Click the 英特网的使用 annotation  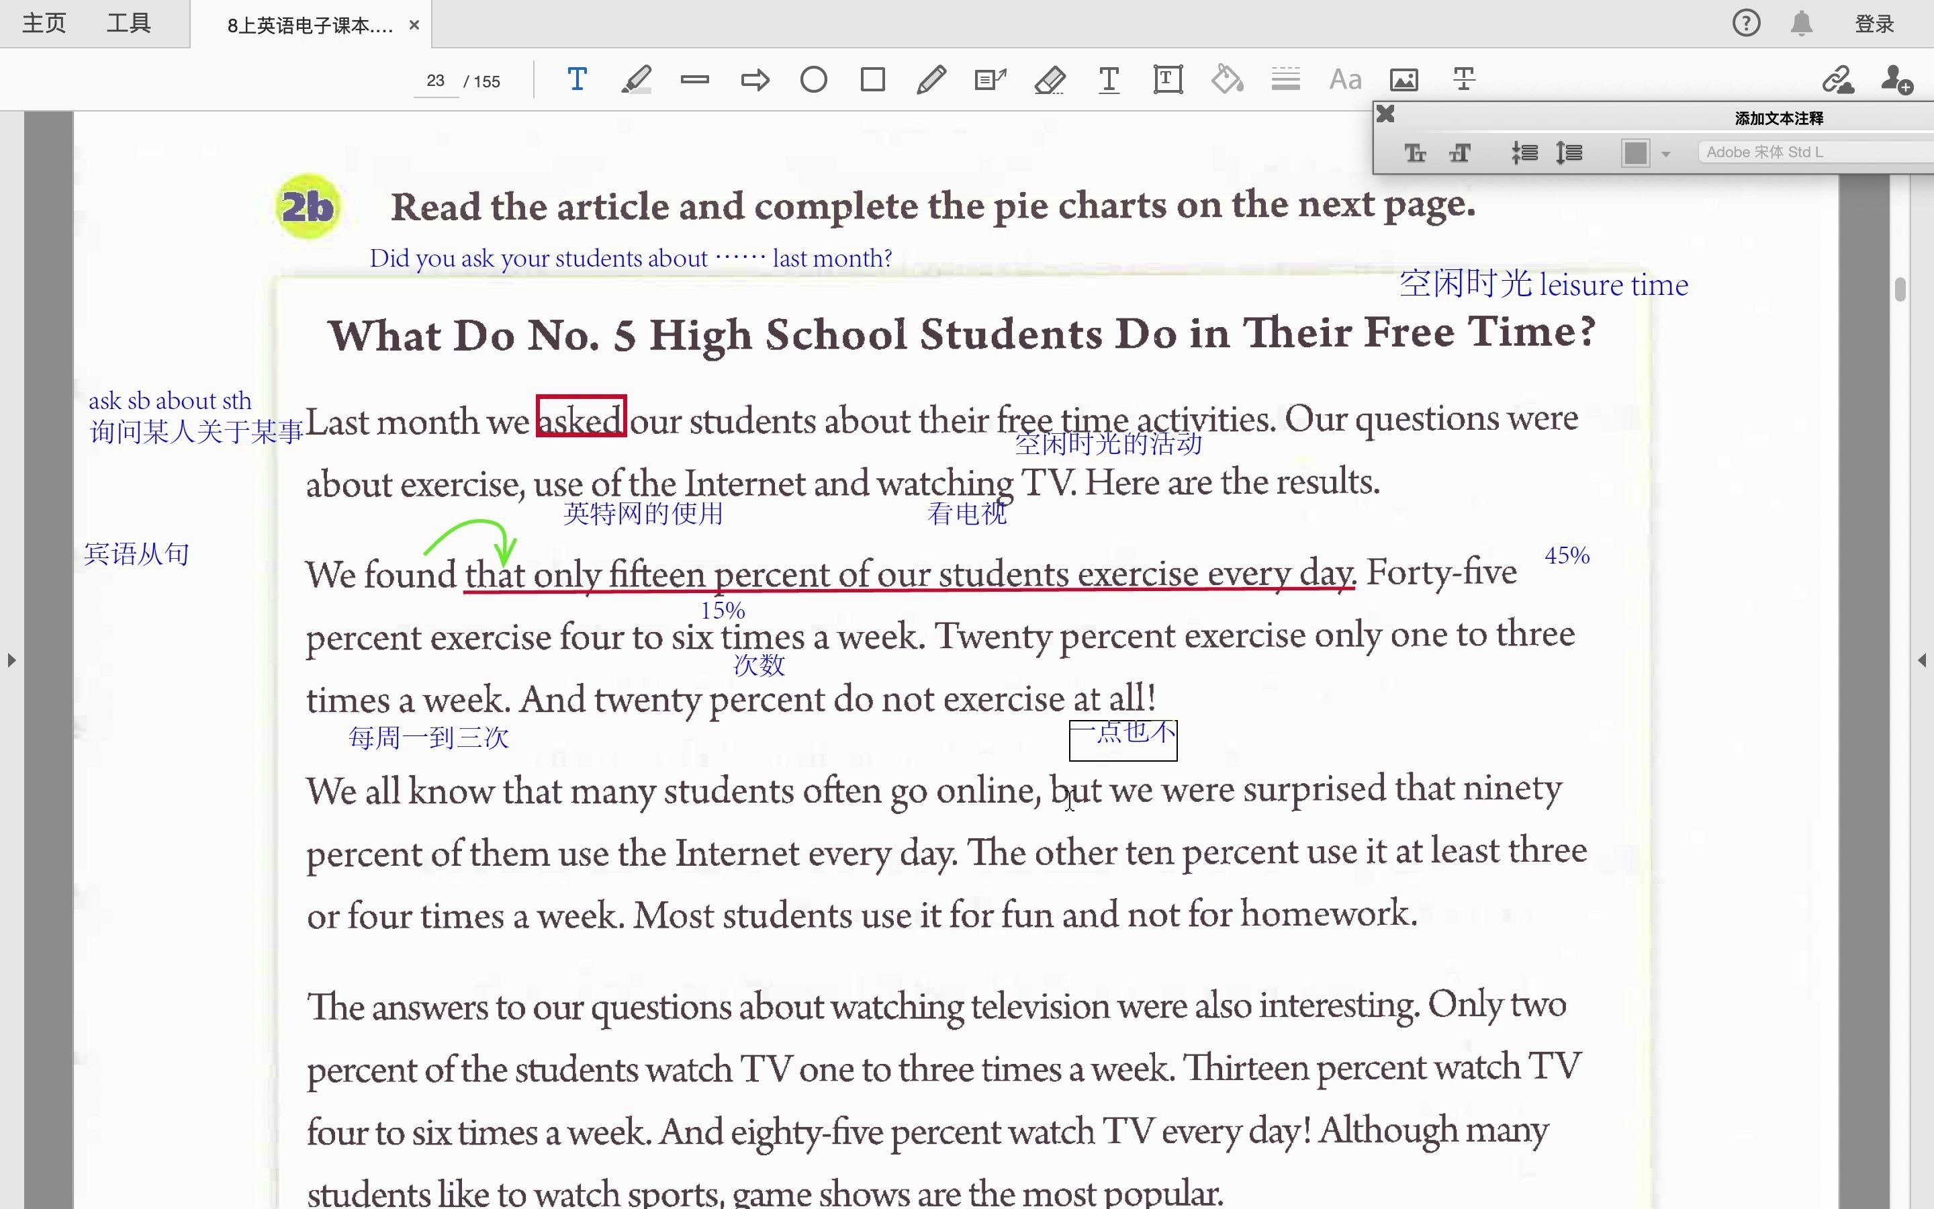click(643, 513)
